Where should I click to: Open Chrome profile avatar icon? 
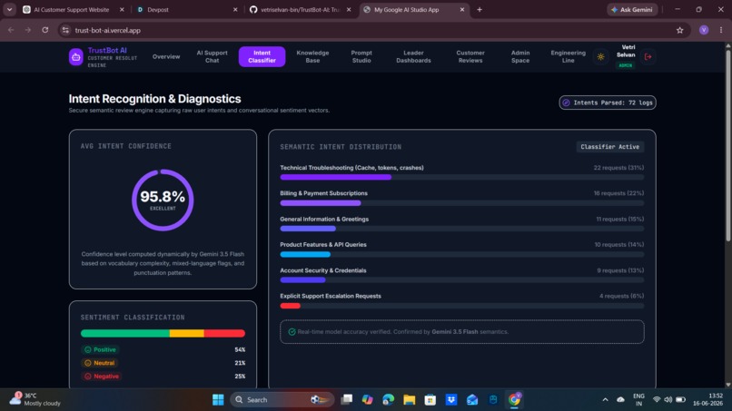pyautogui.click(x=704, y=30)
